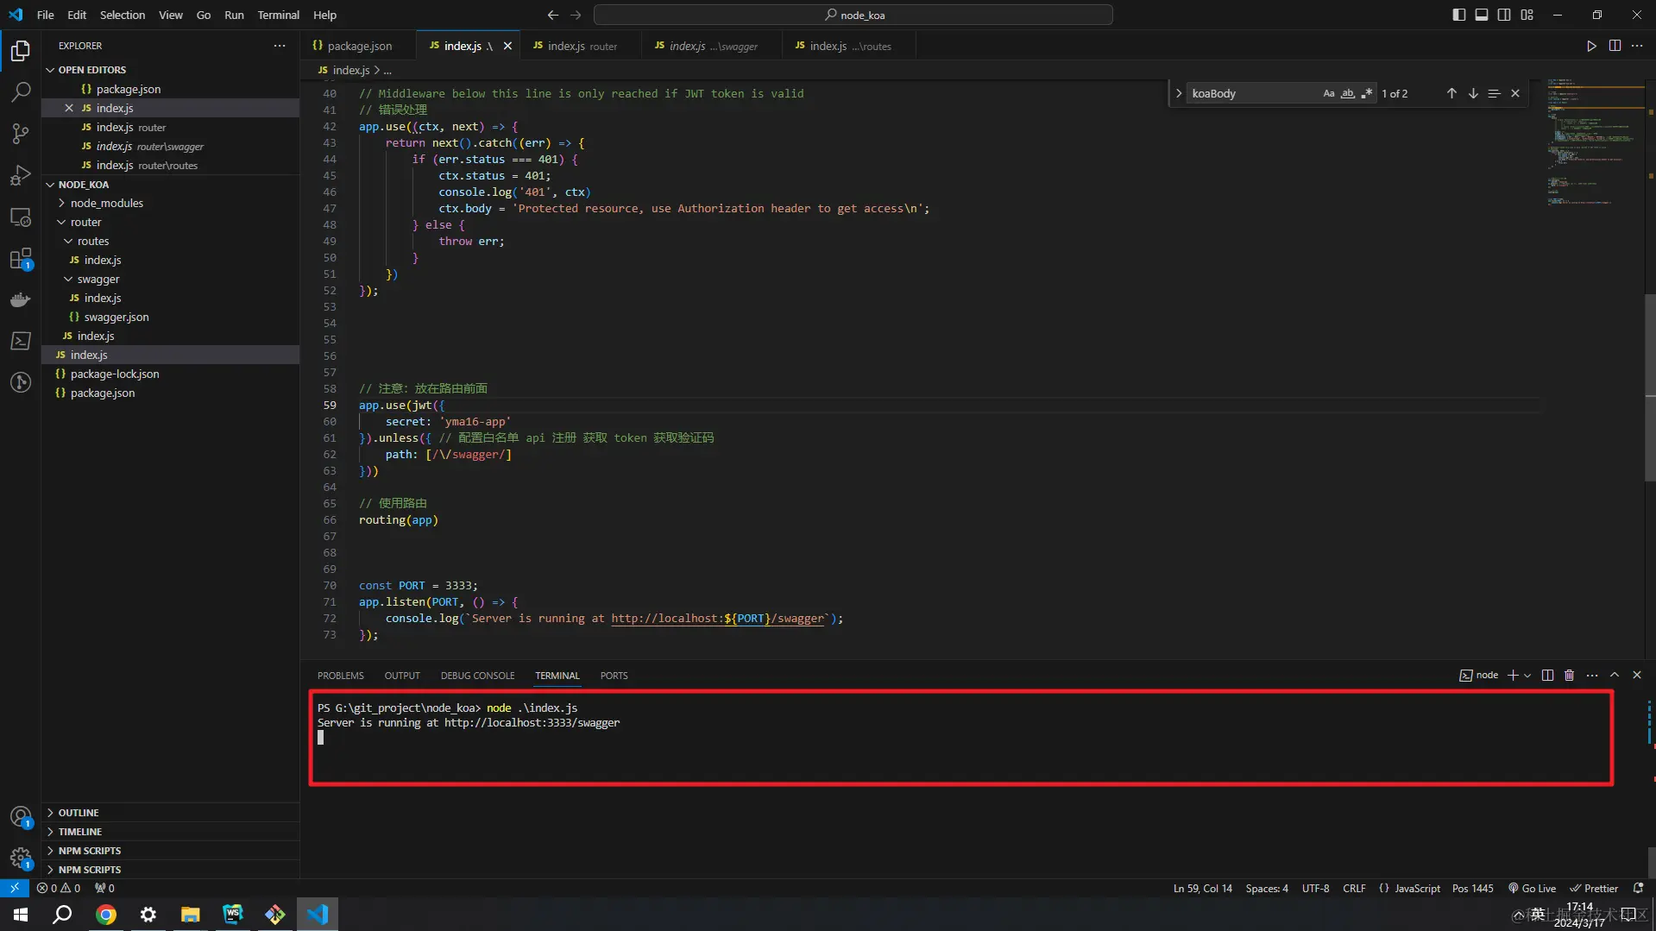The width and height of the screenshot is (1656, 931).
Task: Expand the OUTLINE section
Action: [79, 813]
